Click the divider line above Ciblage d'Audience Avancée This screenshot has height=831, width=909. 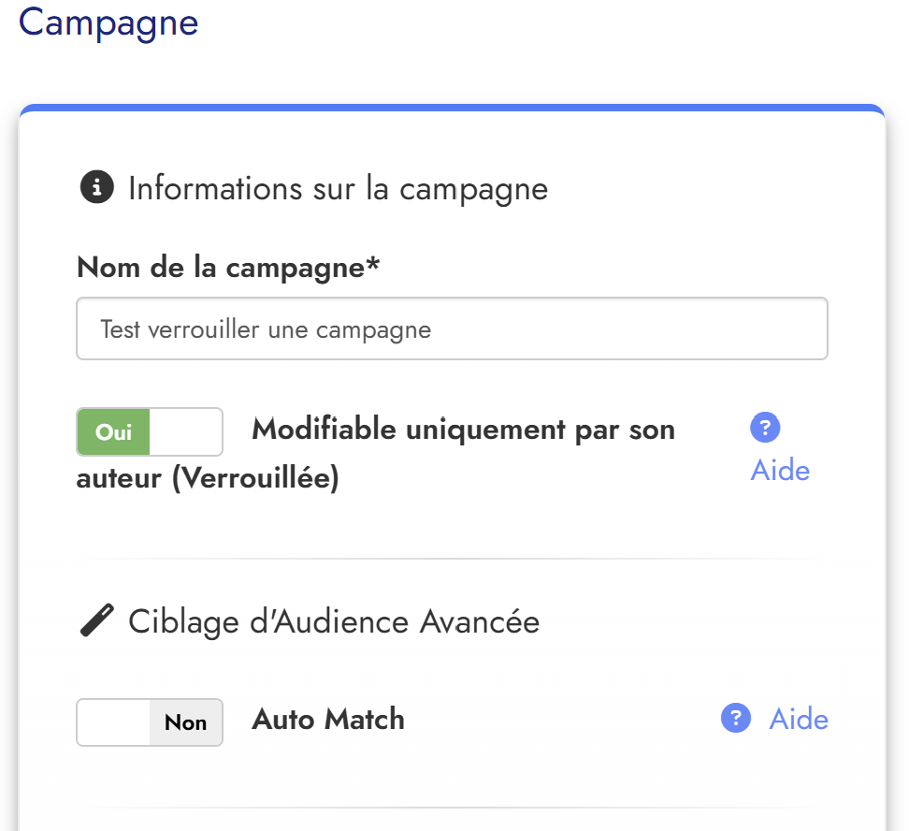coord(452,559)
